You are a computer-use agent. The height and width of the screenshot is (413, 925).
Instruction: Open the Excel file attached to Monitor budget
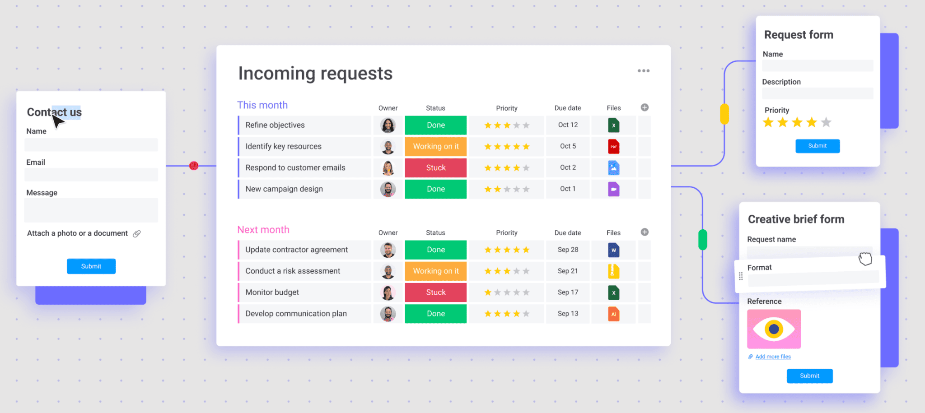click(613, 292)
